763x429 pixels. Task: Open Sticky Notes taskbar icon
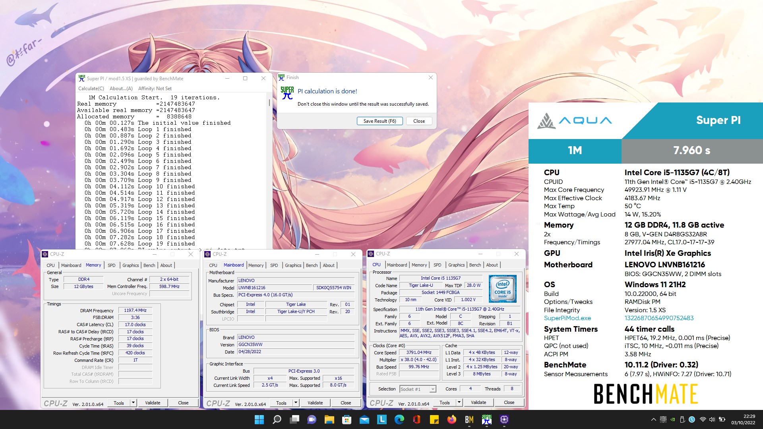point(434,419)
